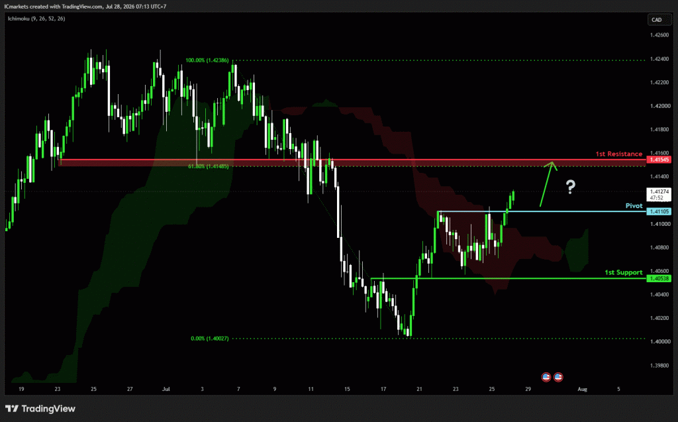Open the left US flag economic event
The image size is (678, 422).
pos(546,377)
